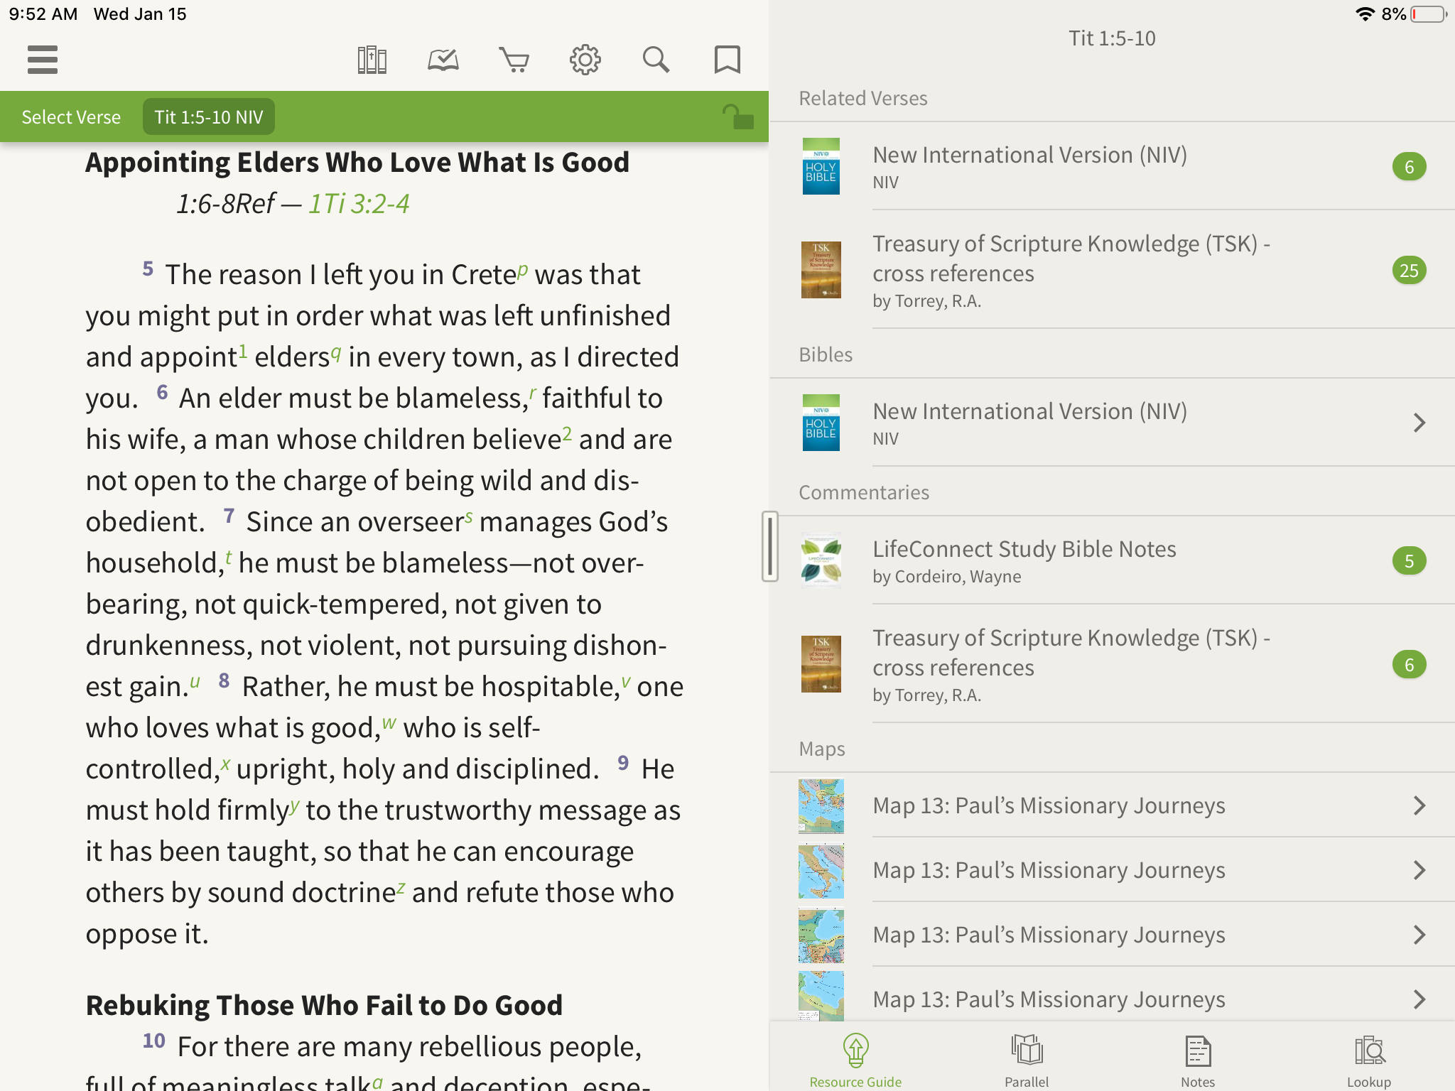Tap the fourth map thumbnail

(821, 997)
